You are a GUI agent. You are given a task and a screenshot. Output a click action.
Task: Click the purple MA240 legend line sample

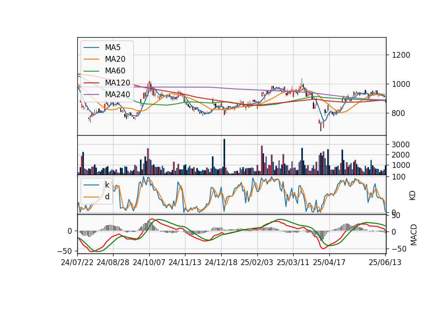[x=91, y=95]
